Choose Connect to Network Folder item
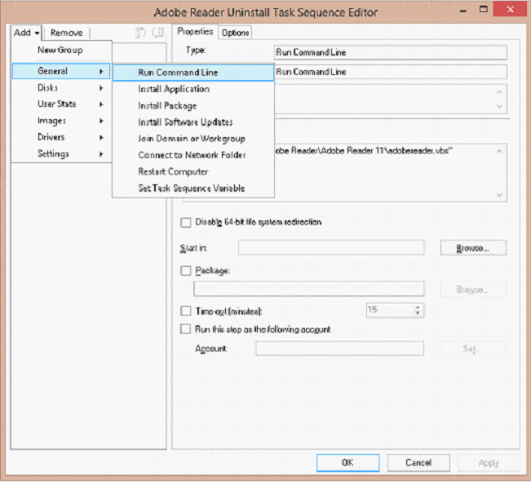The width and height of the screenshot is (531, 495). click(193, 155)
